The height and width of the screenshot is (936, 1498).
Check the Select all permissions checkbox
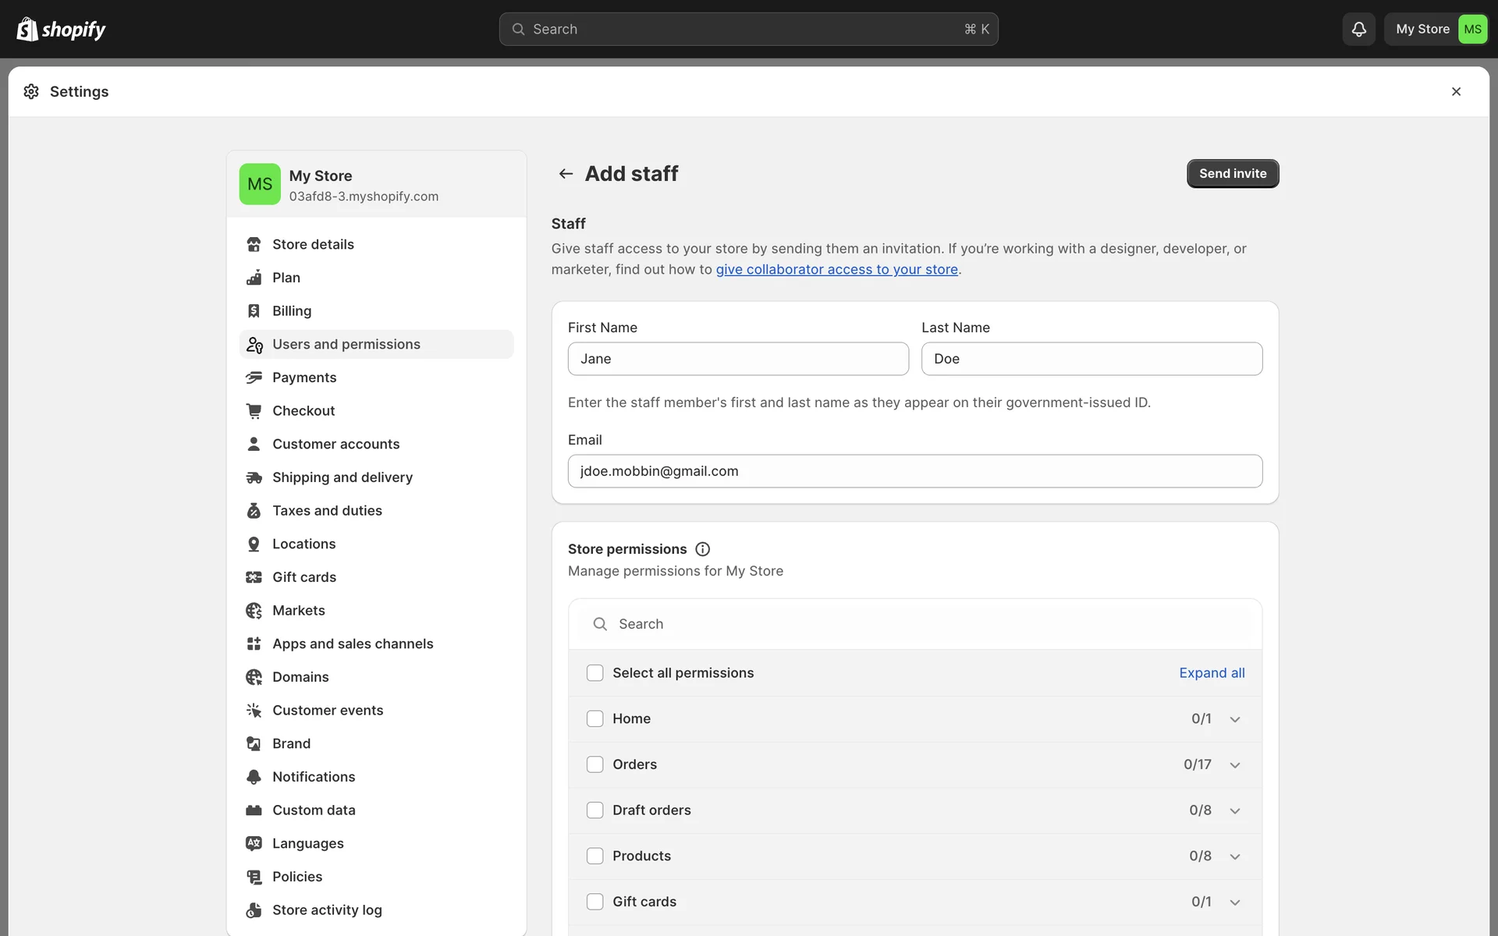(595, 673)
